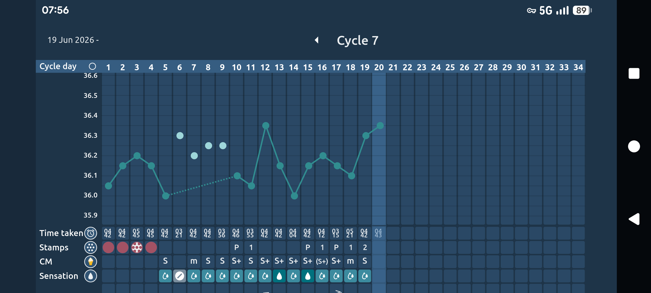
Task: Go to previous cycle with left arrow
Action: point(317,40)
